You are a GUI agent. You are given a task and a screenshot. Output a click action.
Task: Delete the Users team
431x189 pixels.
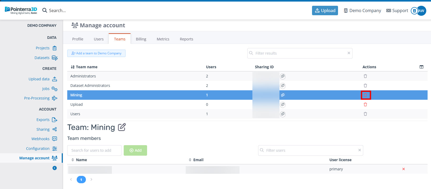coord(365,114)
